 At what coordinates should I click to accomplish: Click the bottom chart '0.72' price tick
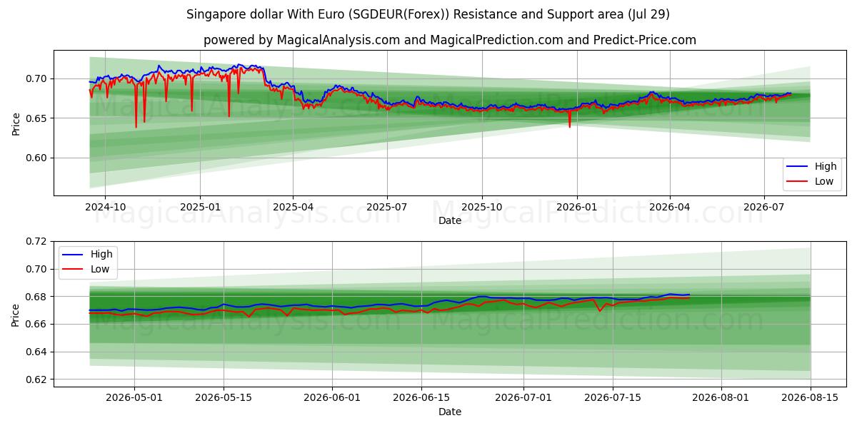[x=38, y=242]
